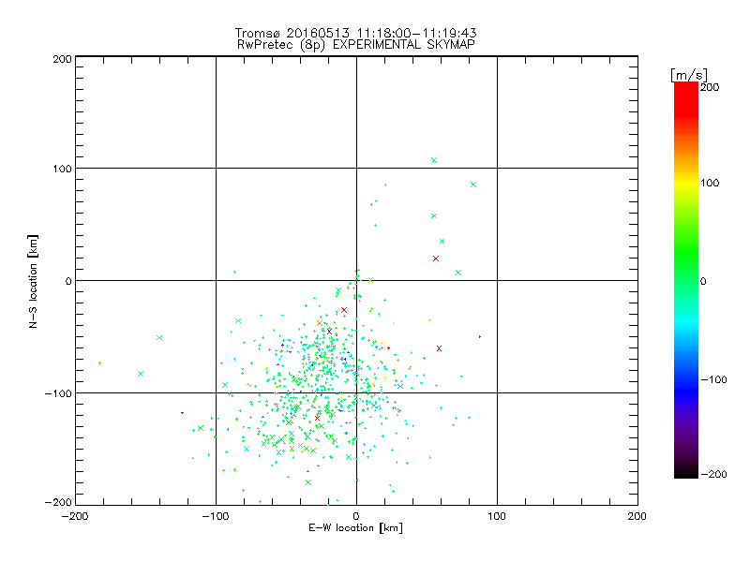Image resolution: width=750 pixels, height=562 pixels.
Task: Click the y-axis tick label '0'
Action: point(68,281)
